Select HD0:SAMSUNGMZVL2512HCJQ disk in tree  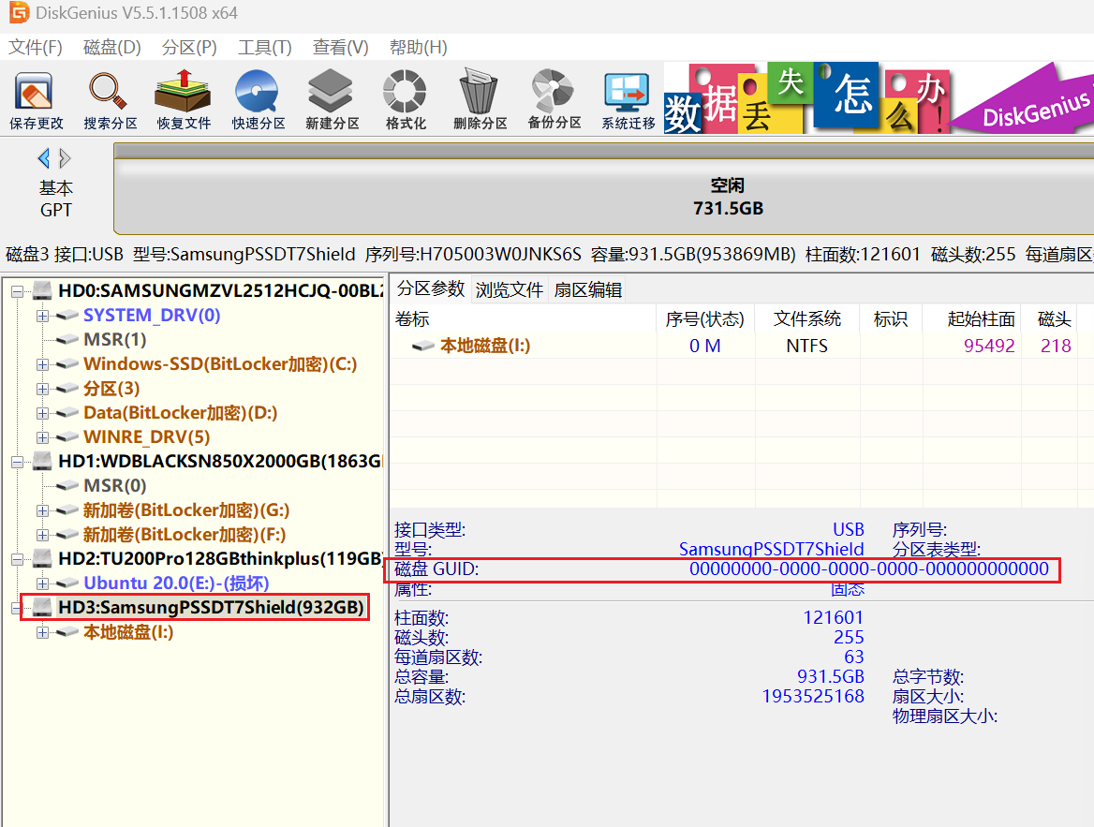pos(220,291)
